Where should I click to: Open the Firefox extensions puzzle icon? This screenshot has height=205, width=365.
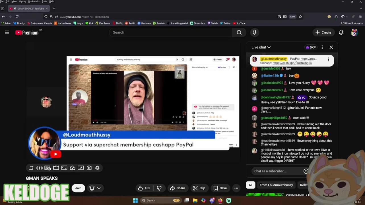[336, 17]
